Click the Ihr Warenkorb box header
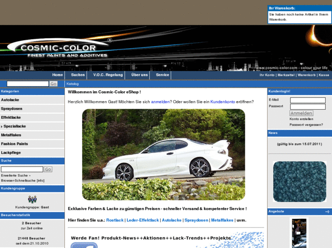 (x=300, y=8)
